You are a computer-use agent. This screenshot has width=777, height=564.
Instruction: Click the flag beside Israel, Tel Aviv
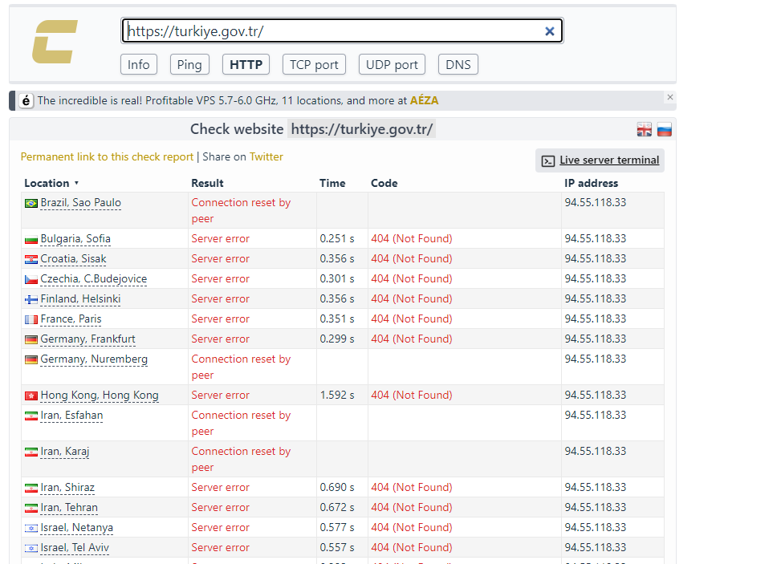point(31,549)
